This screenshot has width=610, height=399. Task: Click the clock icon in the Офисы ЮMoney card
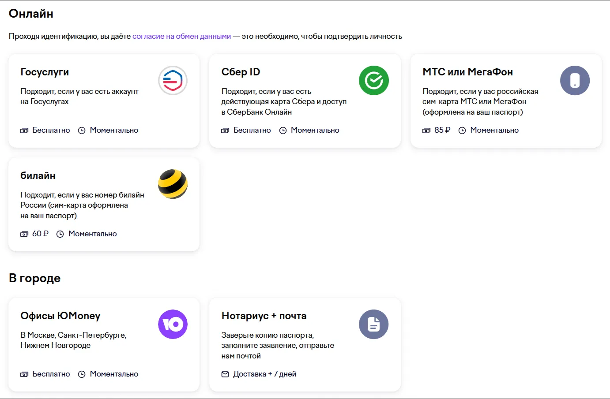(x=82, y=374)
